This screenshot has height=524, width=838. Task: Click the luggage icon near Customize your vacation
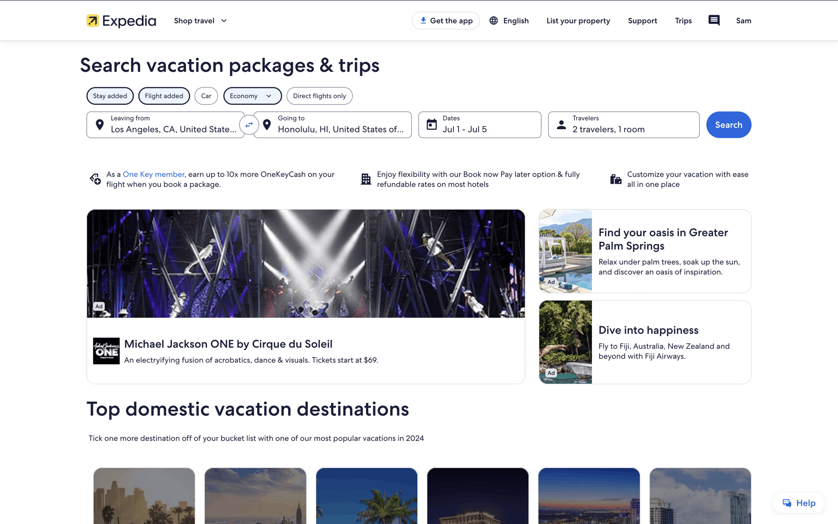click(616, 179)
